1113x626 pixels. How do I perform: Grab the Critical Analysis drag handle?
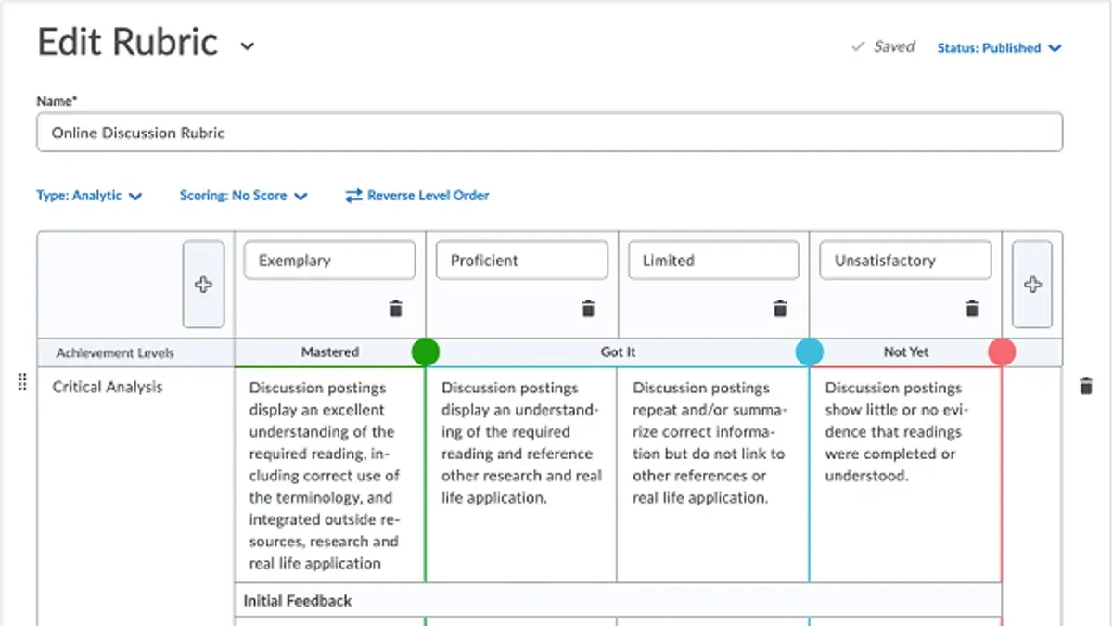pyautogui.click(x=22, y=382)
